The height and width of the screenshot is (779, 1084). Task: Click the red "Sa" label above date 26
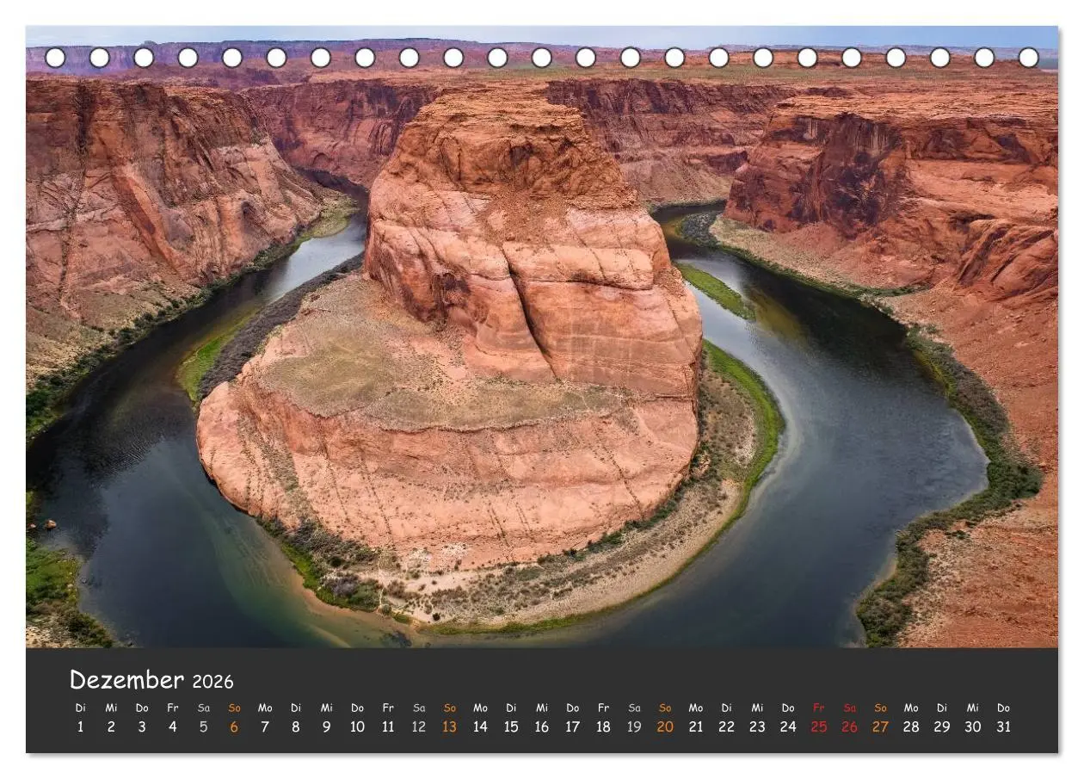850,708
